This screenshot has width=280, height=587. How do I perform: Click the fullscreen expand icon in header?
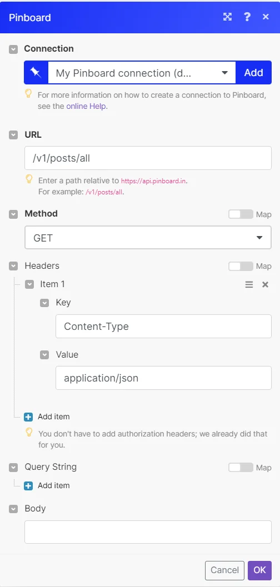click(x=227, y=17)
